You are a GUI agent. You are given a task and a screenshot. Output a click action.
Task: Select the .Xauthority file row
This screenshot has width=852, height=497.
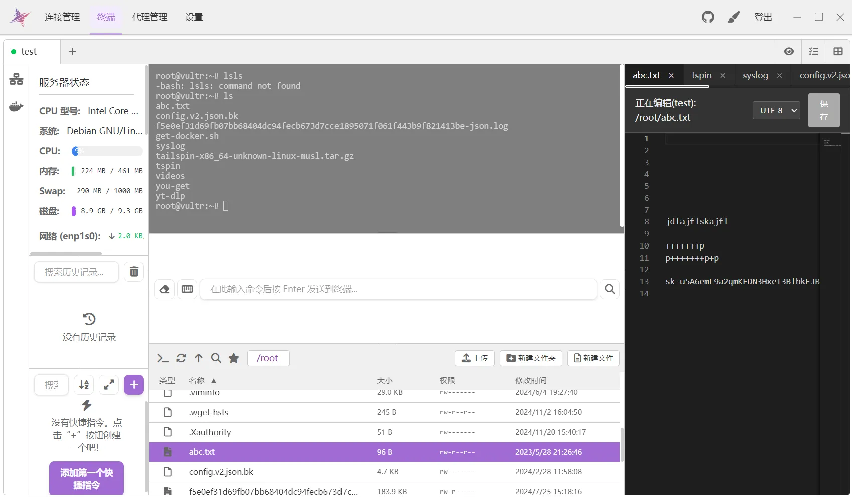pos(385,432)
